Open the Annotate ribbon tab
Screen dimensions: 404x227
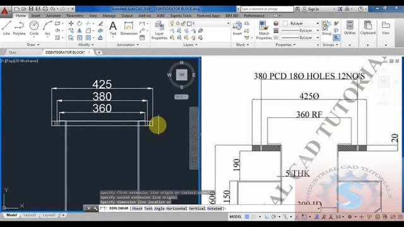[x=53, y=16]
